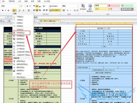This screenshot has height=103, width=137.
Task: Open the font size 11 dropdown
Action: pos(25,6)
